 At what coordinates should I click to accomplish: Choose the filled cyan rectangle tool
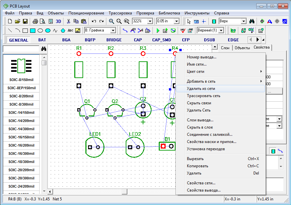pos(33,31)
